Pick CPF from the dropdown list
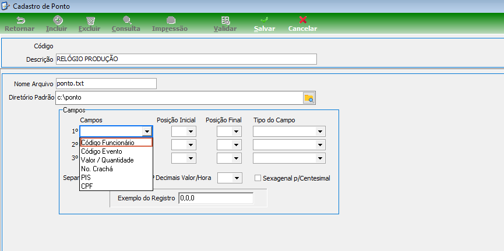Image resolution: width=504 pixels, height=251 pixels. pyautogui.click(x=116, y=186)
